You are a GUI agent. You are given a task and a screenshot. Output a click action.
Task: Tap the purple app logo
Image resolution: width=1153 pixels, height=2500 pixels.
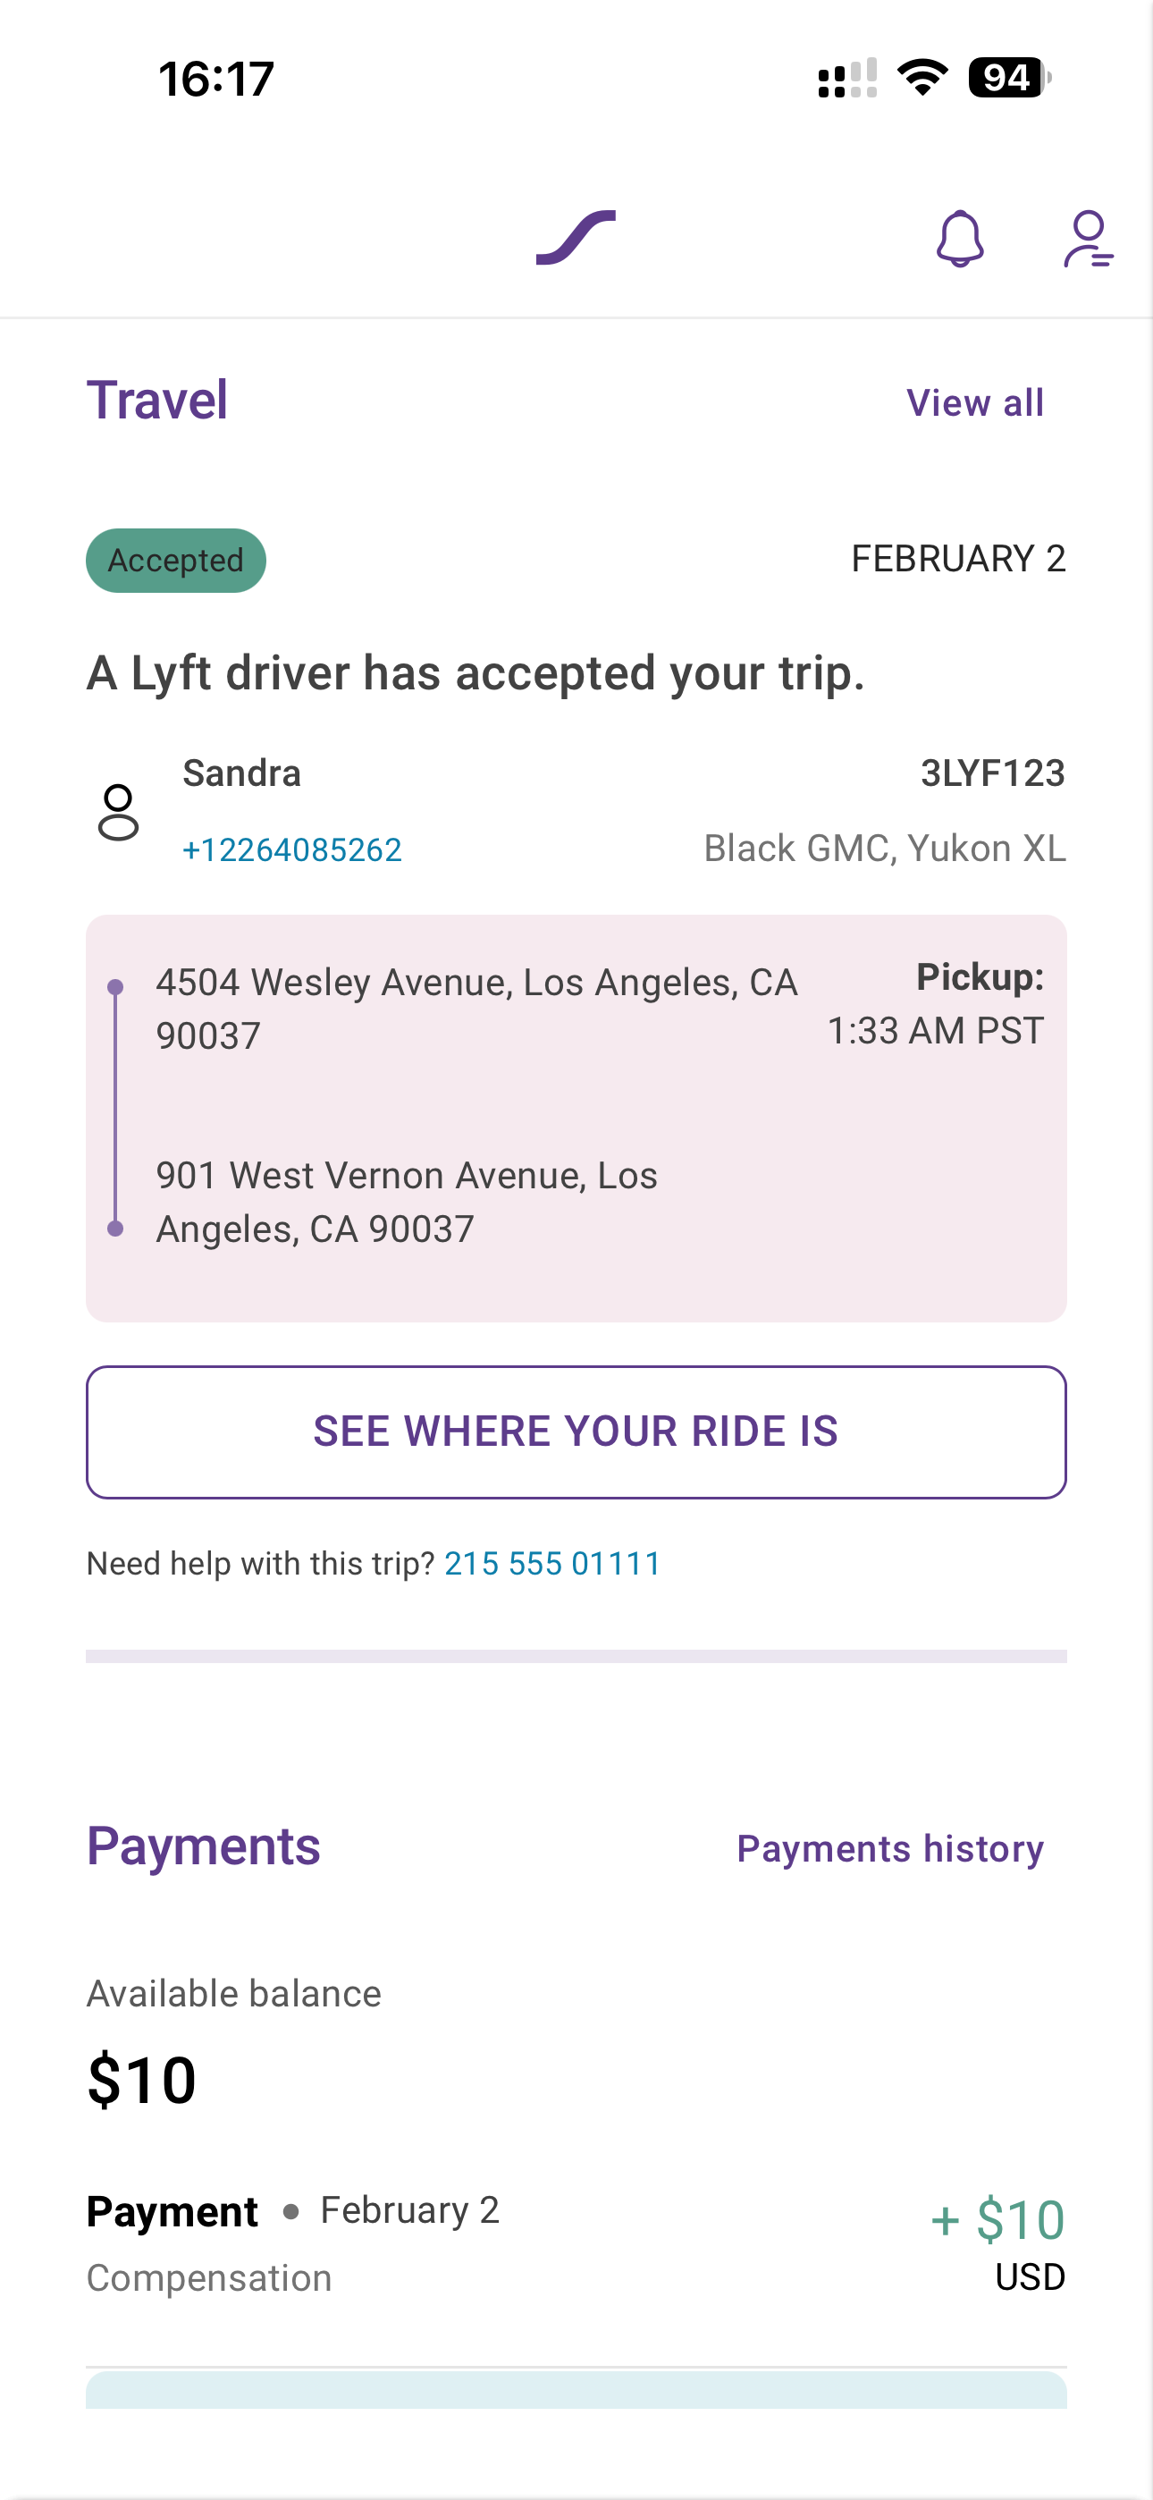point(576,237)
